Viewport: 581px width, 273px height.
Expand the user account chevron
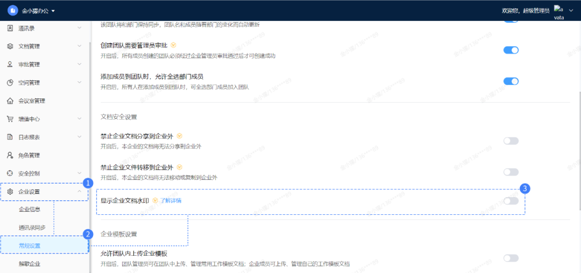[571, 11]
